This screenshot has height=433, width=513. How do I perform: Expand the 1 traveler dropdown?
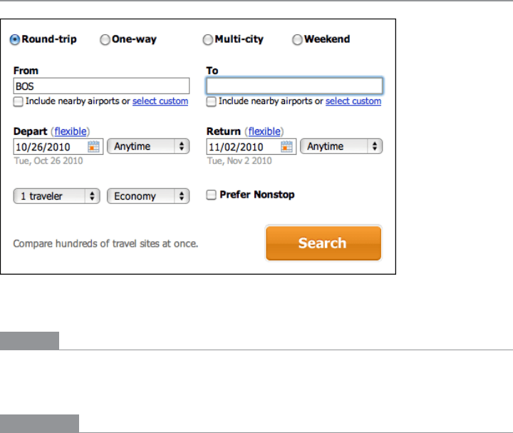click(x=57, y=196)
